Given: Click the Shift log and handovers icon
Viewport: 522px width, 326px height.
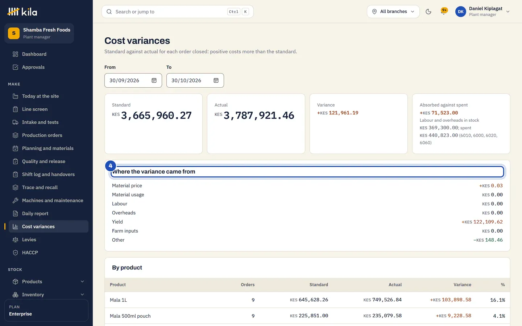Looking at the screenshot, I should pos(15,174).
